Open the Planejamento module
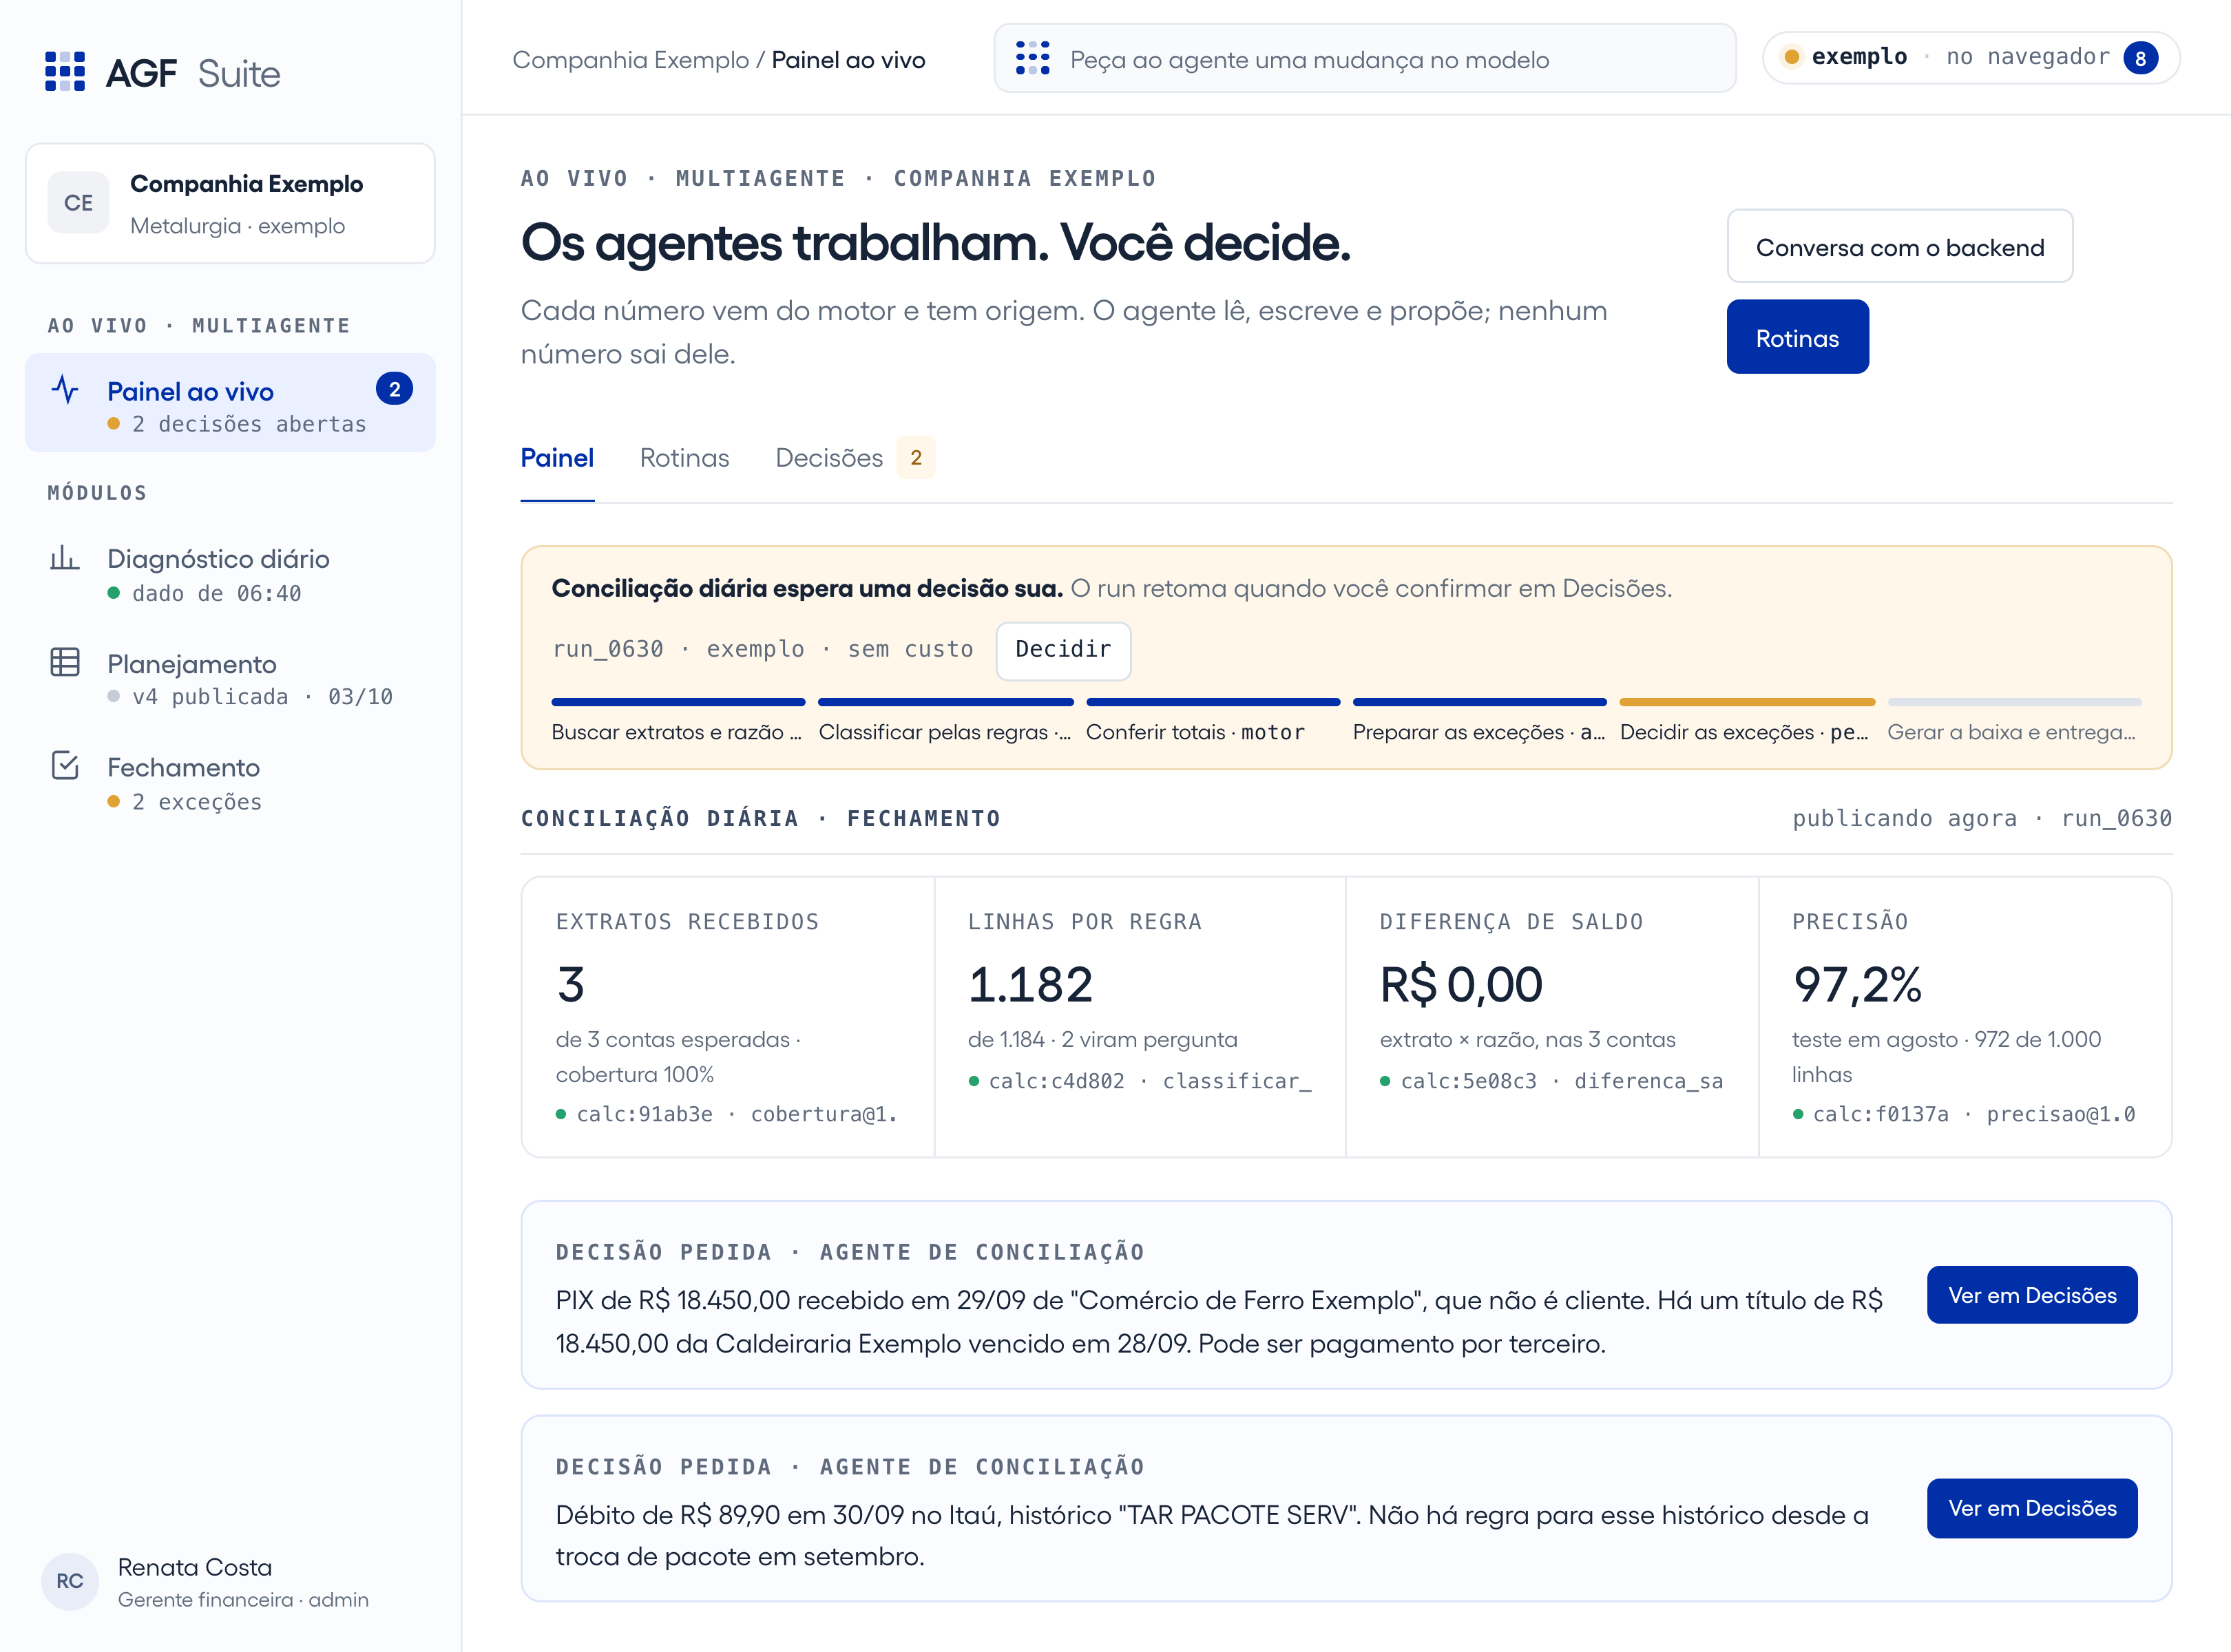 230,679
